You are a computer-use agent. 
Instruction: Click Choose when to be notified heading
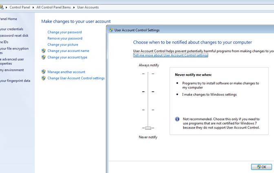(x=192, y=42)
